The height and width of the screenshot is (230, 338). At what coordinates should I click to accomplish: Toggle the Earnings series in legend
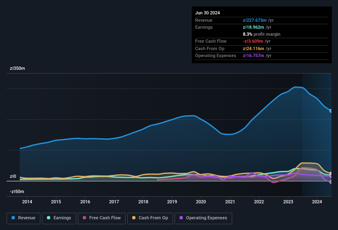coord(59,218)
